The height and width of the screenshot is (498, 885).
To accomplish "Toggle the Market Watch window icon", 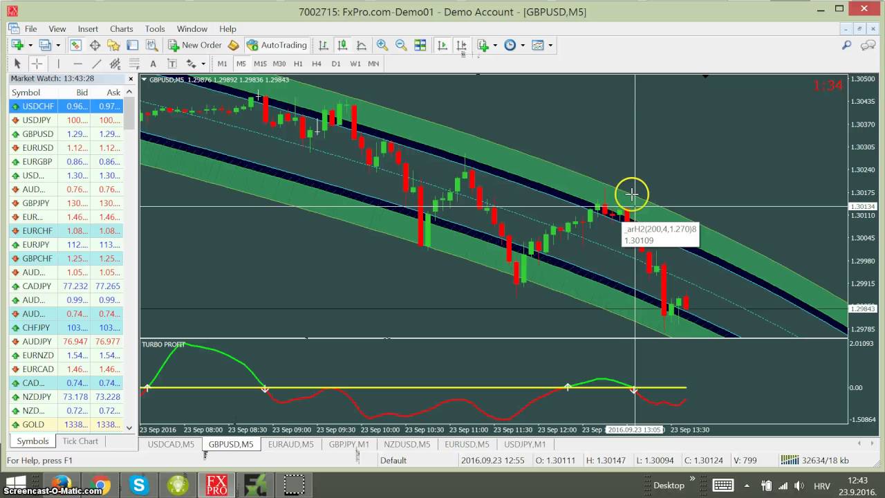I will tap(75, 45).
